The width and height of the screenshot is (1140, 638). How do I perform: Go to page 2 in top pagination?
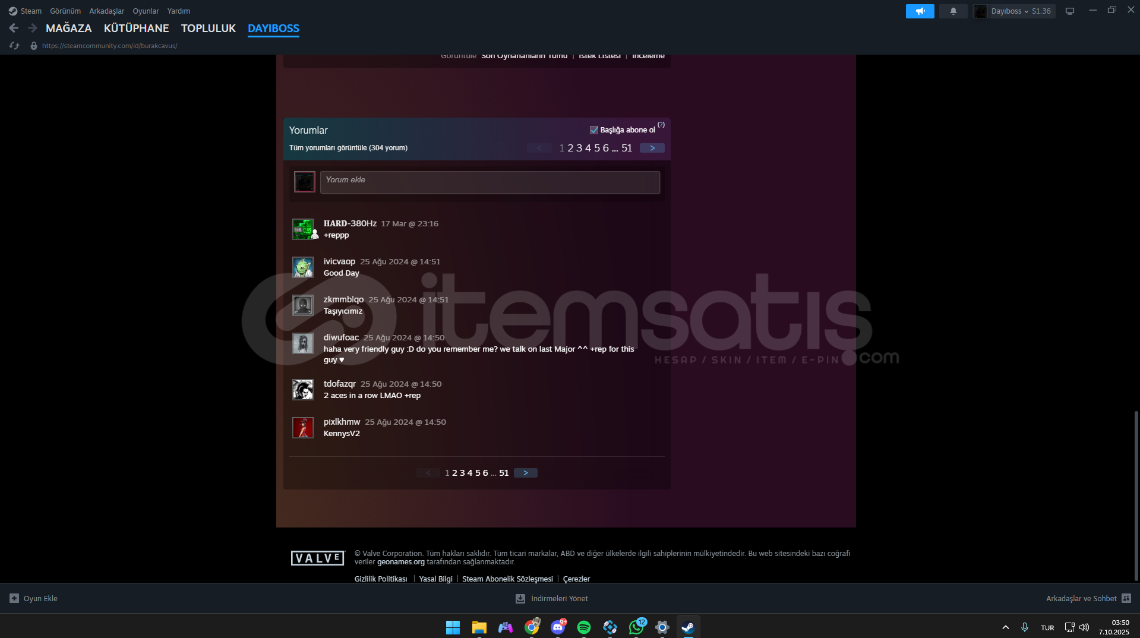coord(570,148)
